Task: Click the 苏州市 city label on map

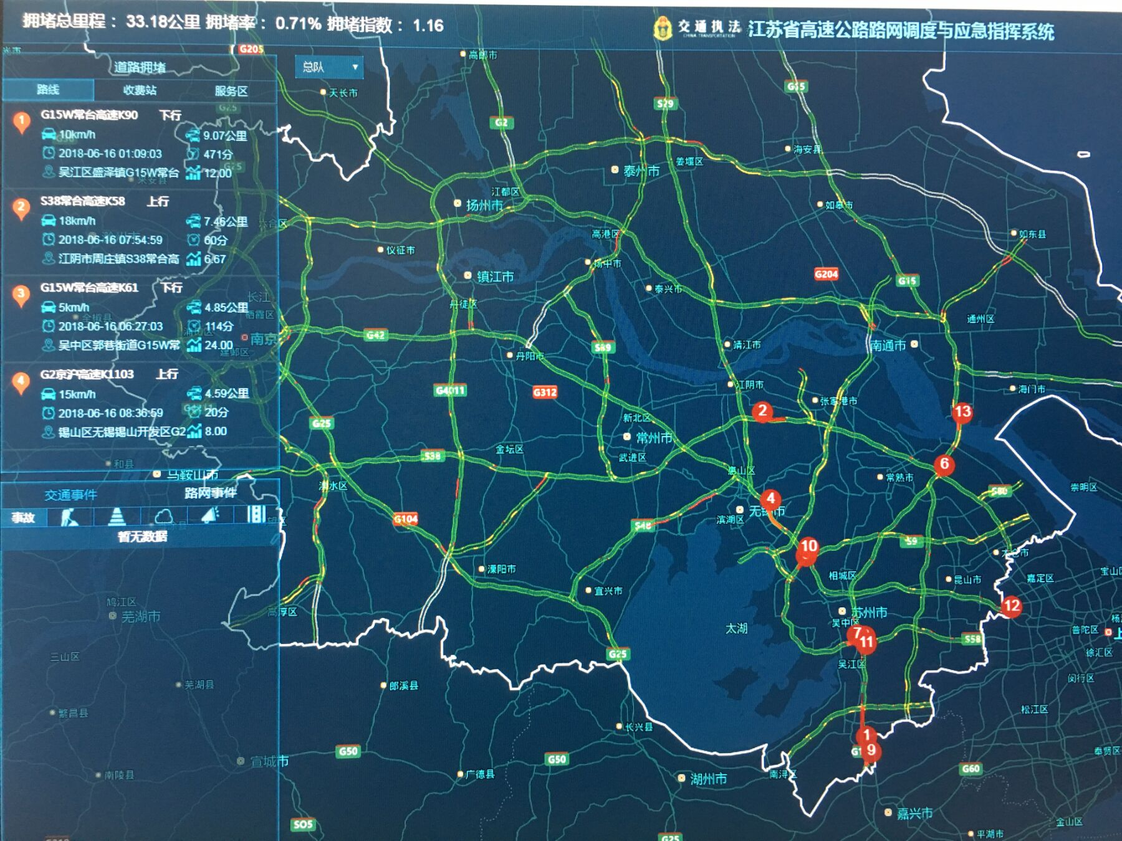Action: (x=869, y=612)
